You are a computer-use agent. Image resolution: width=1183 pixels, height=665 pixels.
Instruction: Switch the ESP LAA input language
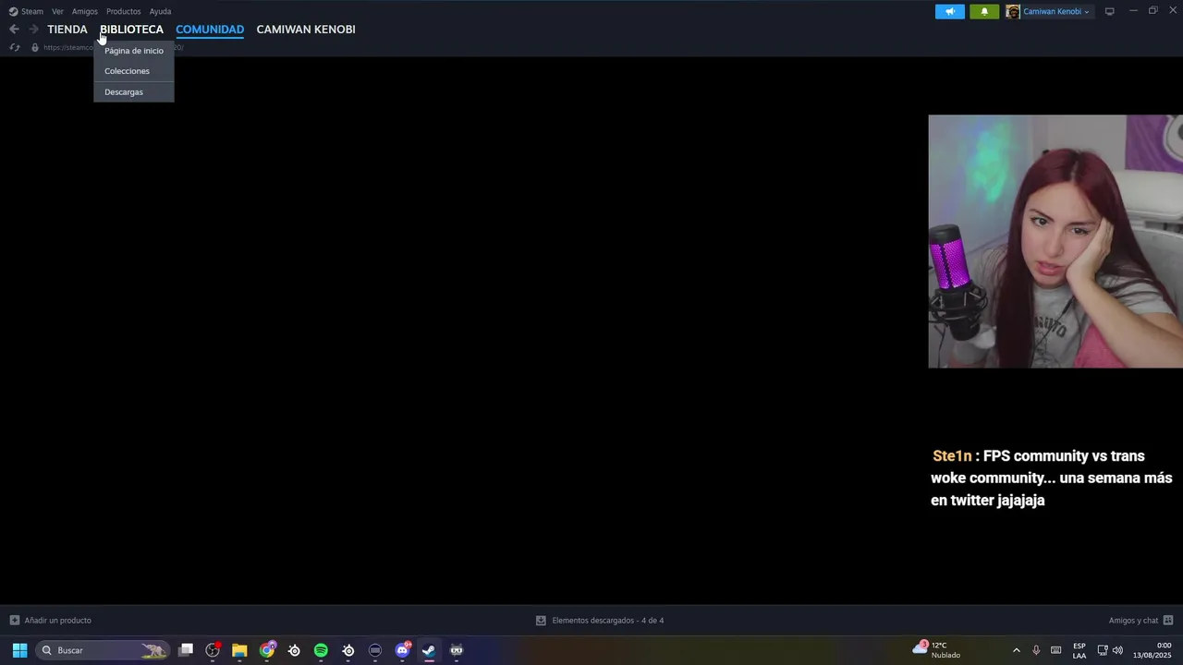[1079, 650]
